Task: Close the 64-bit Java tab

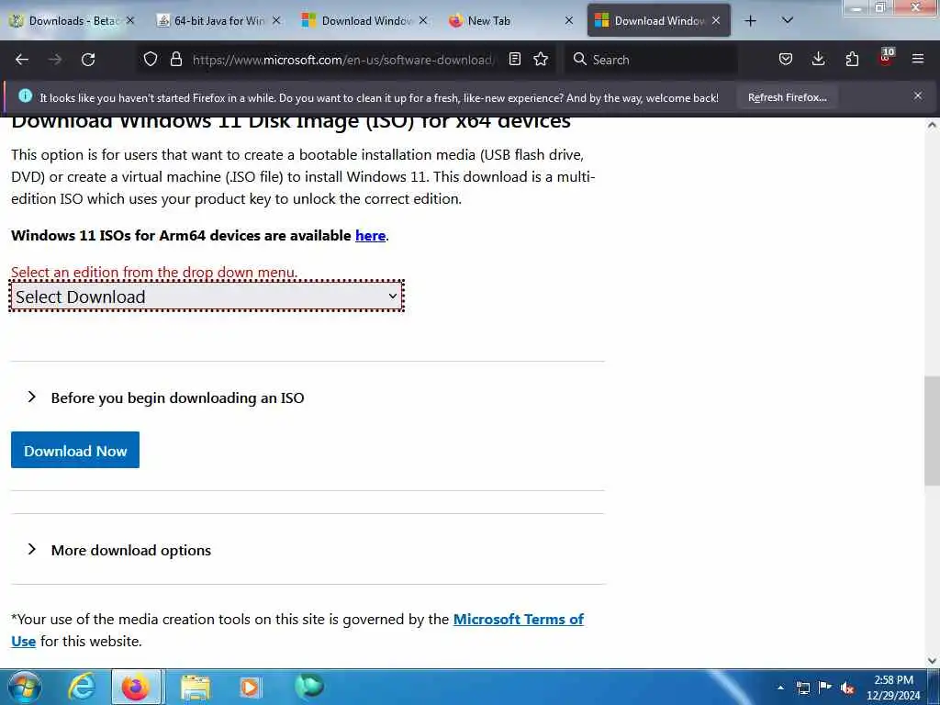Action: tap(276, 21)
